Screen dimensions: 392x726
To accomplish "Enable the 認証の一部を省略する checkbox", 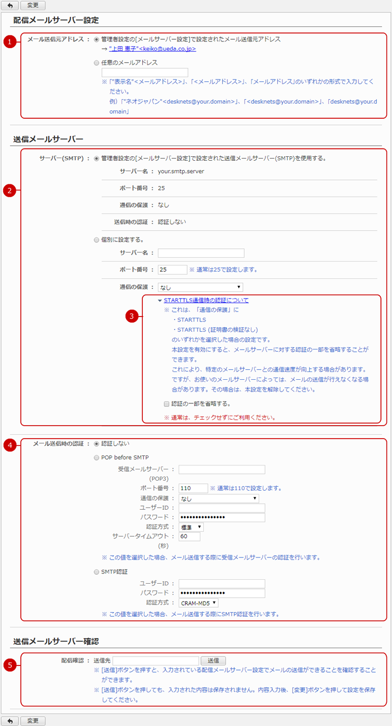I will pyautogui.click(x=166, y=403).
